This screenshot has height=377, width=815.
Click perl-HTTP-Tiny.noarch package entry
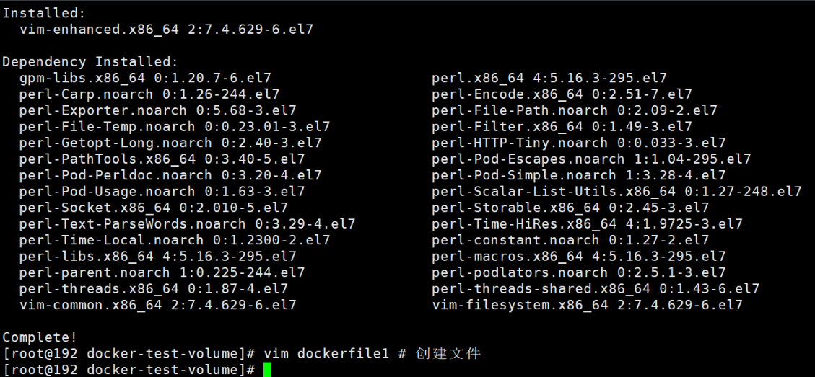[578, 143]
